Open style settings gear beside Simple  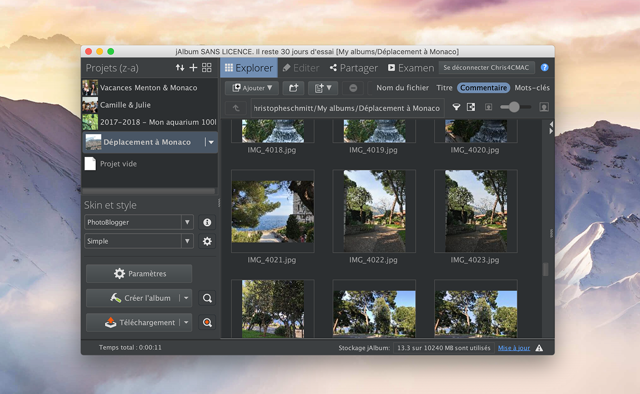tap(207, 241)
